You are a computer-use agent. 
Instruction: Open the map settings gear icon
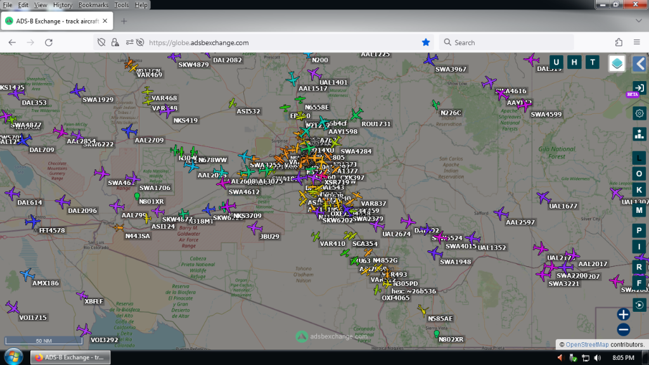pyautogui.click(x=639, y=113)
